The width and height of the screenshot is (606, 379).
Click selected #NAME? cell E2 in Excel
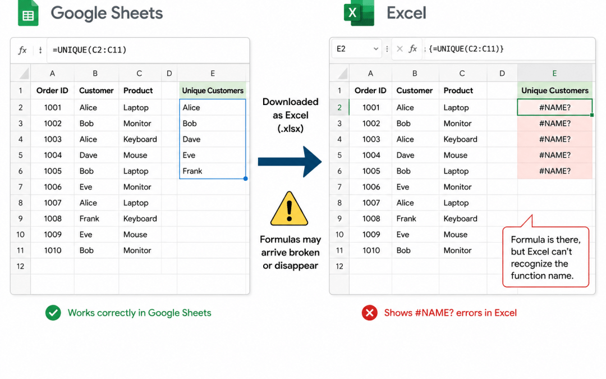click(x=554, y=107)
